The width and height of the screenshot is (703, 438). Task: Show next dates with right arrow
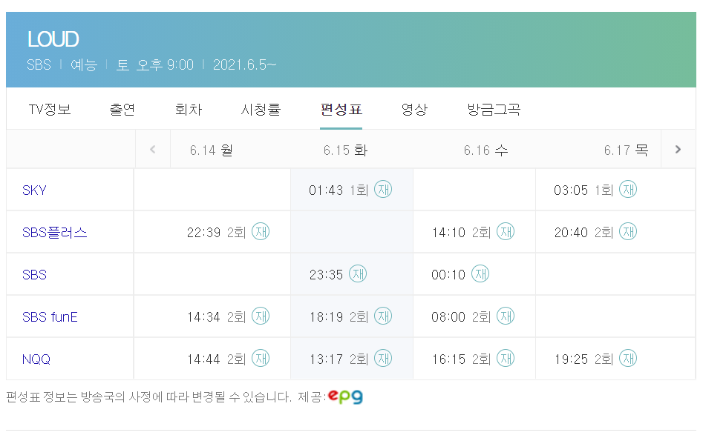point(678,150)
